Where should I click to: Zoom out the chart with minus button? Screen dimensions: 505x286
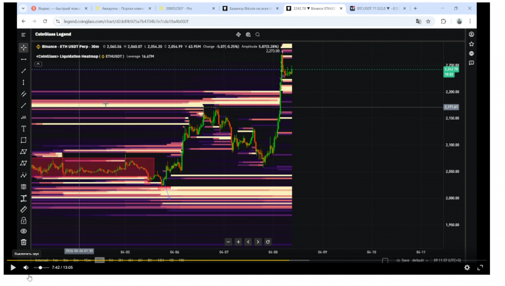click(228, 242)
